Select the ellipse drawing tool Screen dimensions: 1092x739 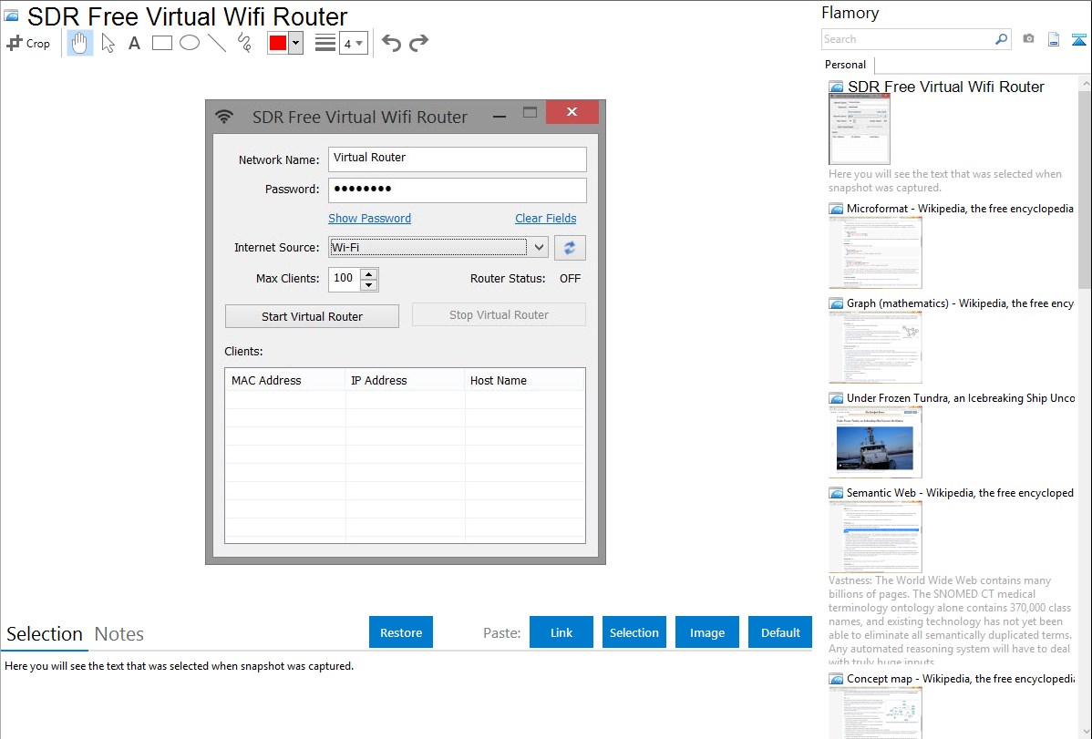(190, 43)
